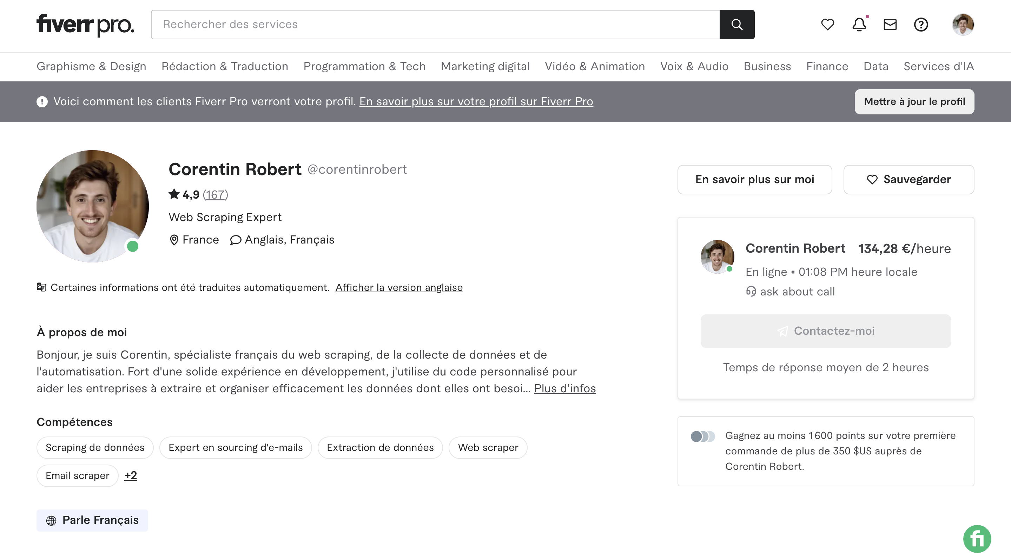Open Services d'IA category
Viewport: 1011px width, 560px height.
click(x=938, y=66)
